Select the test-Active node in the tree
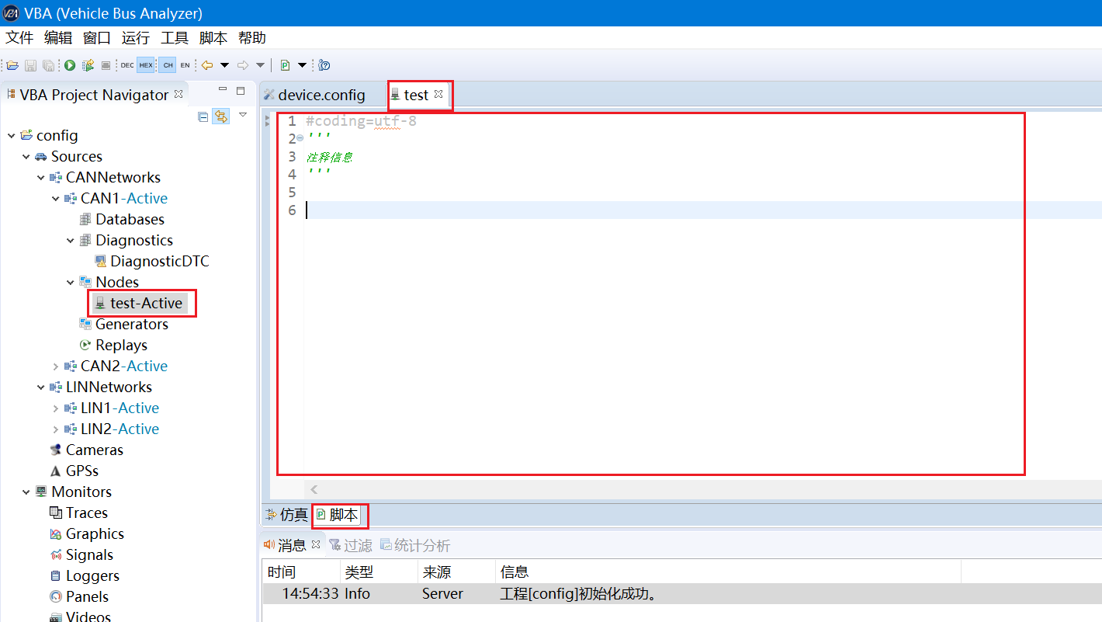1102x622 pixels. click(142, 303)
